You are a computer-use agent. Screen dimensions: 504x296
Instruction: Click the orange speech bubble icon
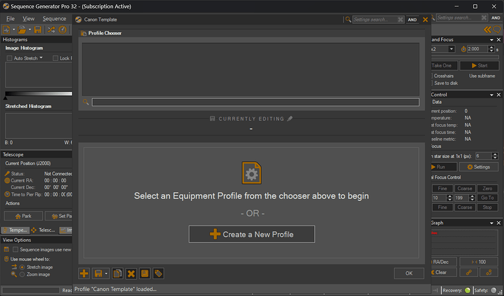[497, 30]
